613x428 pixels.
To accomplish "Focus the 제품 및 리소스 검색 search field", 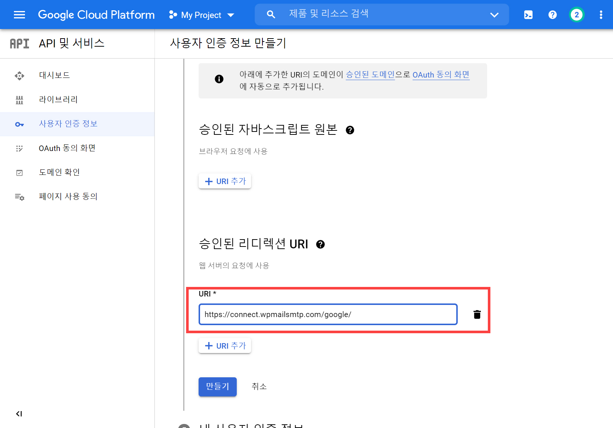I will [382, 14].
